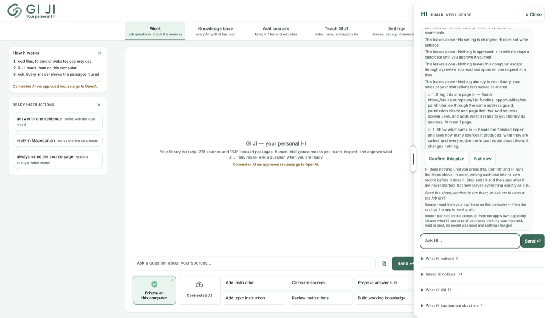The height and width of the screenshot is (318, 552).
Task: Open Review instructions
Action: (321, 298)
